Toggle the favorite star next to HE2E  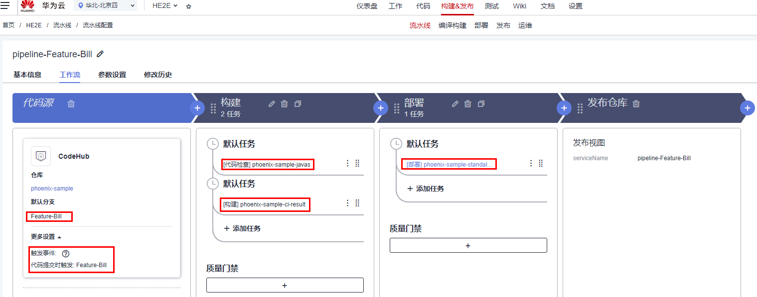[188, 6]
